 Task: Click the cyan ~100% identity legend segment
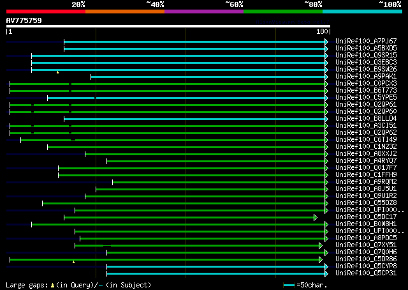[x=363, y=11]
